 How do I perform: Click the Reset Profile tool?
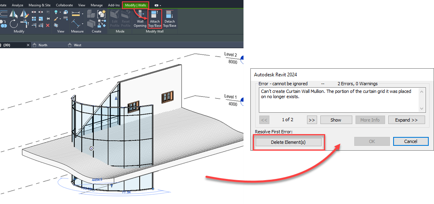coord(126,19)
